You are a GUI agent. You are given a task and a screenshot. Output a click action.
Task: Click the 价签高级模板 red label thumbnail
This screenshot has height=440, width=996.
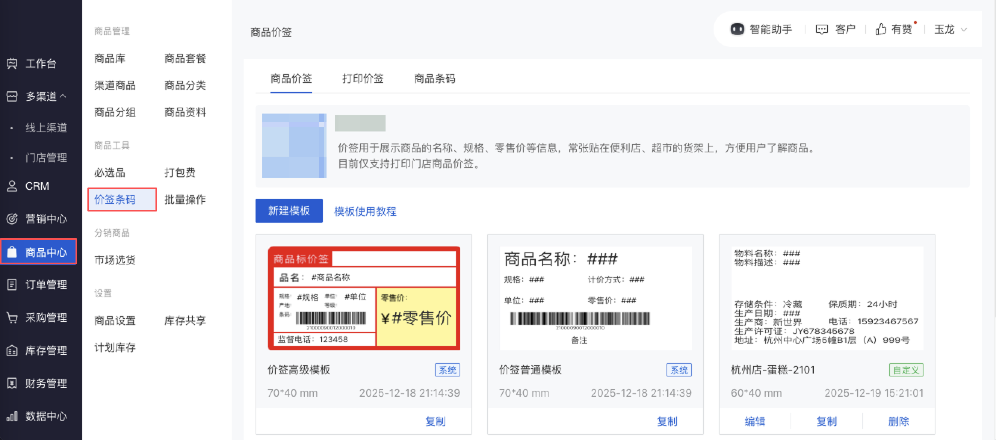(x=364, y=298)
